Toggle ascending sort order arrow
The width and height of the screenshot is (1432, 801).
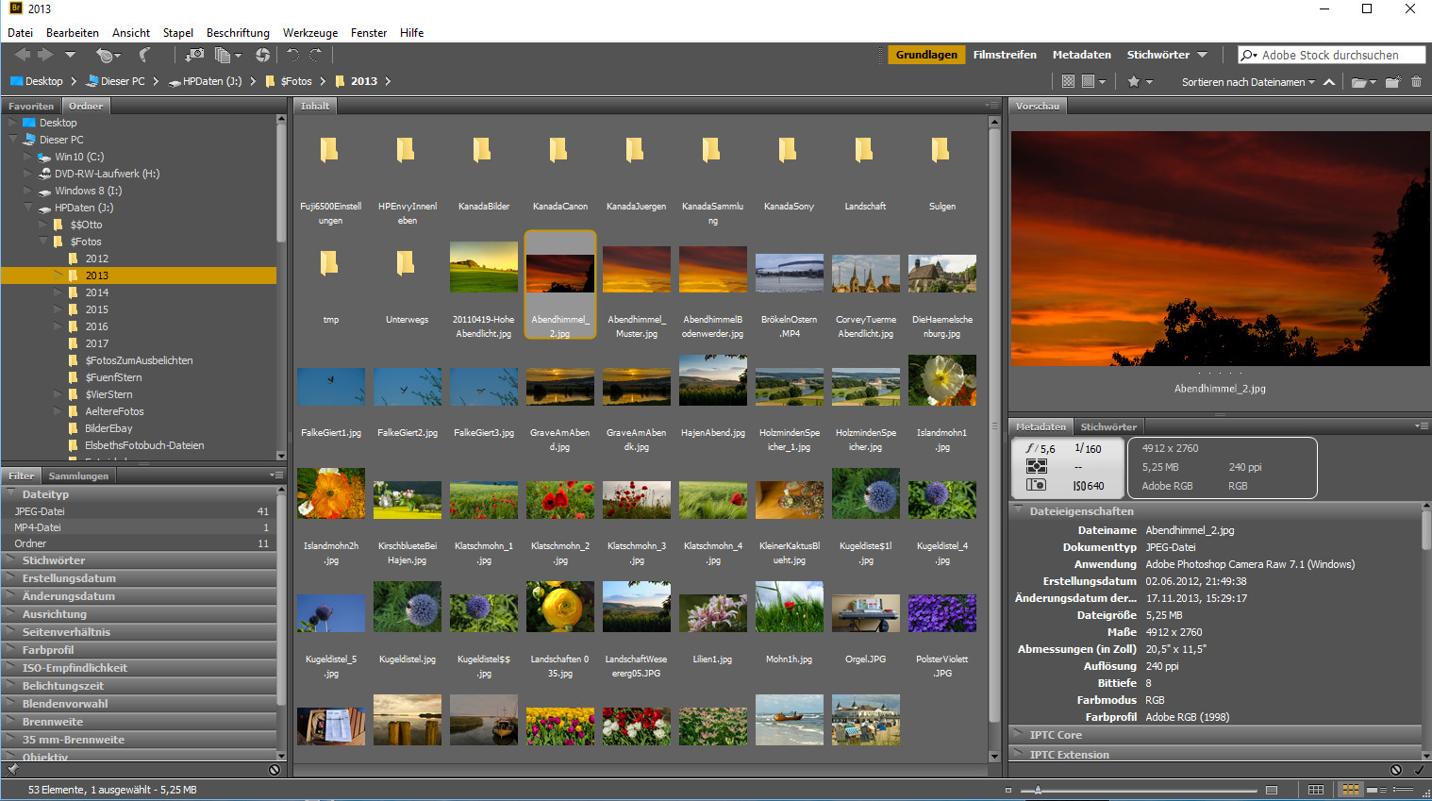click(1329, 82)
